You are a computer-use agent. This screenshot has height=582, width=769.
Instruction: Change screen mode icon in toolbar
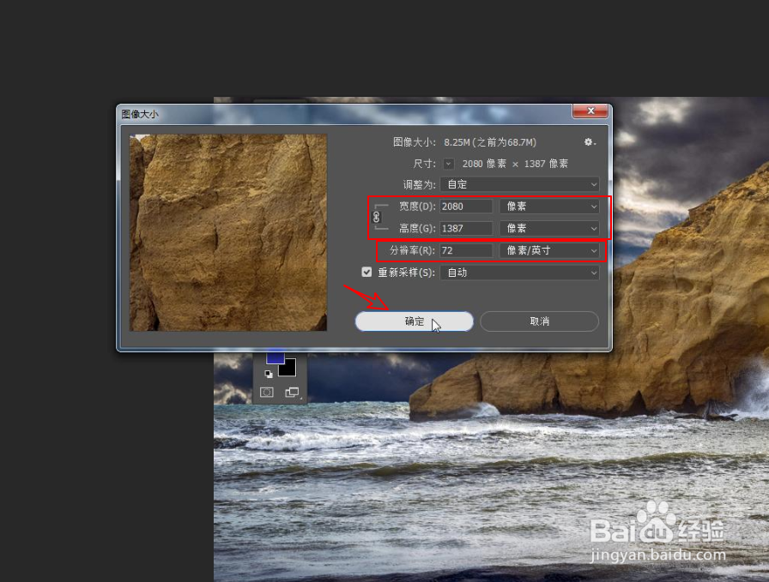[x=292, y=392]
